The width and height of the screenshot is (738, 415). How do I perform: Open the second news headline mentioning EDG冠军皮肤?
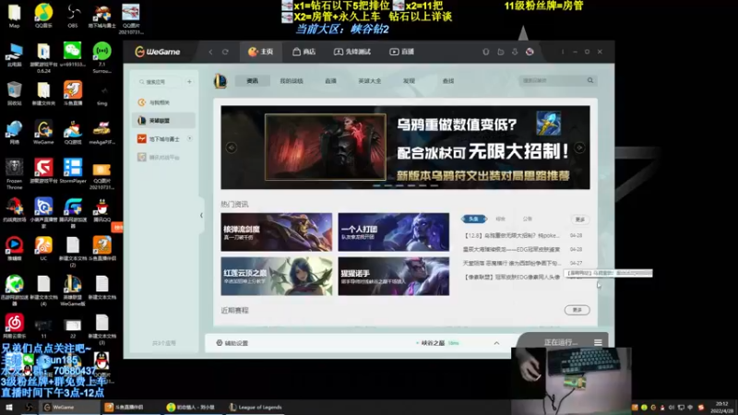(x=512, y=249)
